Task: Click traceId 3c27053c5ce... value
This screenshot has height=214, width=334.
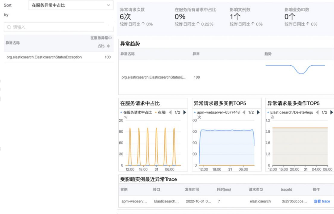Action: [294, 201]
